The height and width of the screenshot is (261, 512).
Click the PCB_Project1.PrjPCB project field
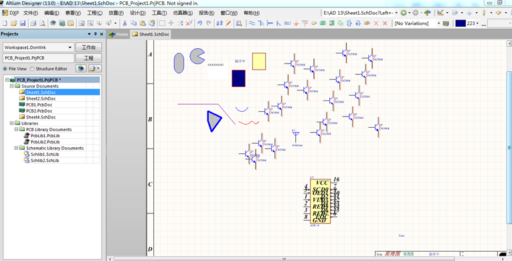[x=38, y=58]
